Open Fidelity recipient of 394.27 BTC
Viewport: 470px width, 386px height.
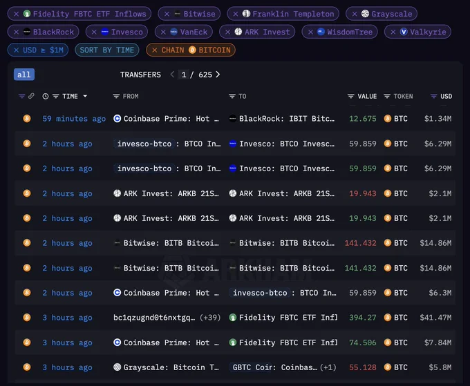click(x=288, y=318)
